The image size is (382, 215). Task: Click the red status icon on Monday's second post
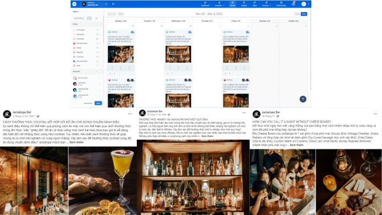pyautogui.click(x=109, y=80)
